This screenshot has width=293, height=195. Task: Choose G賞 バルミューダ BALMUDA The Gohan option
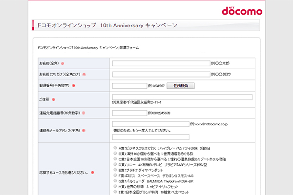point(115,181)
